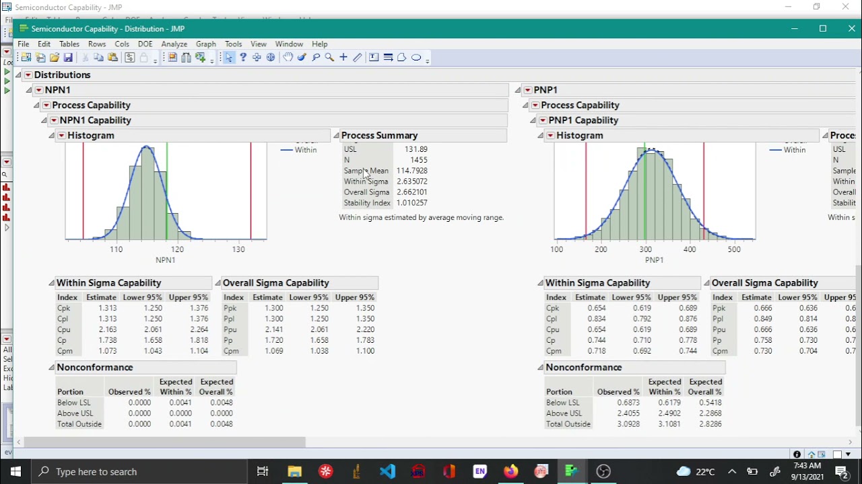
Task: Click the horizontal scrollbar thumb
Action: click(x=165, y=442)
